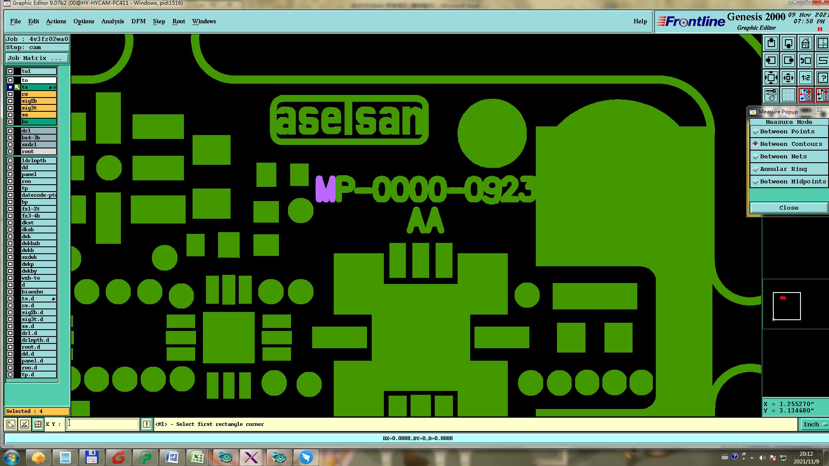Toggle the grid display icon
829x466 pixels.
[x=788, y=95]
